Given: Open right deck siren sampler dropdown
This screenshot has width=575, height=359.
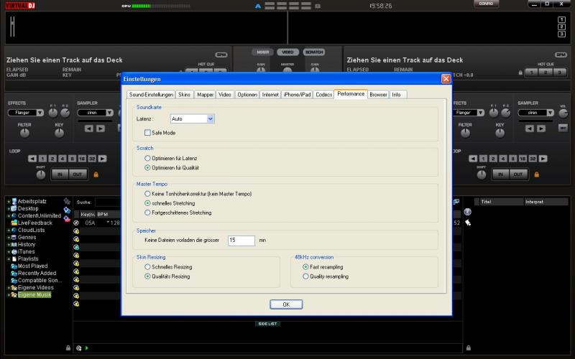Looking at the screenshot, I should coord(550,113).
